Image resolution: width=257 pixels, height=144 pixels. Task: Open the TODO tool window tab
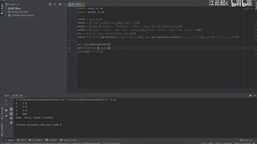pyautogui.click(x=21, y=140)
